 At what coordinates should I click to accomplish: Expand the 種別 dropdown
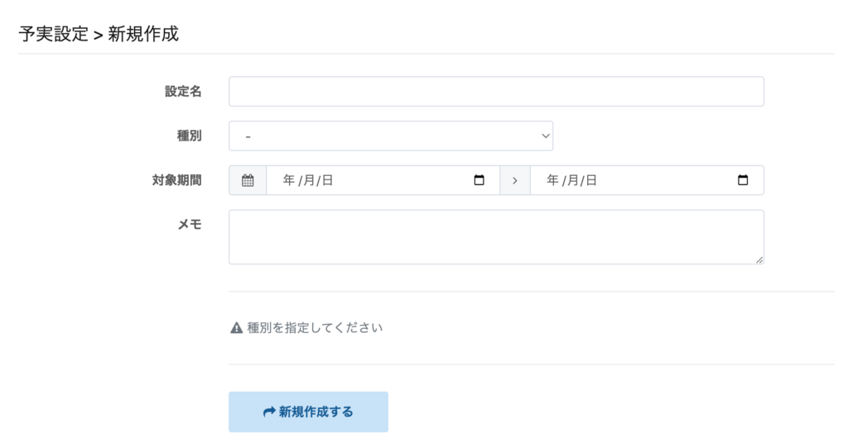tap(391, 136)
